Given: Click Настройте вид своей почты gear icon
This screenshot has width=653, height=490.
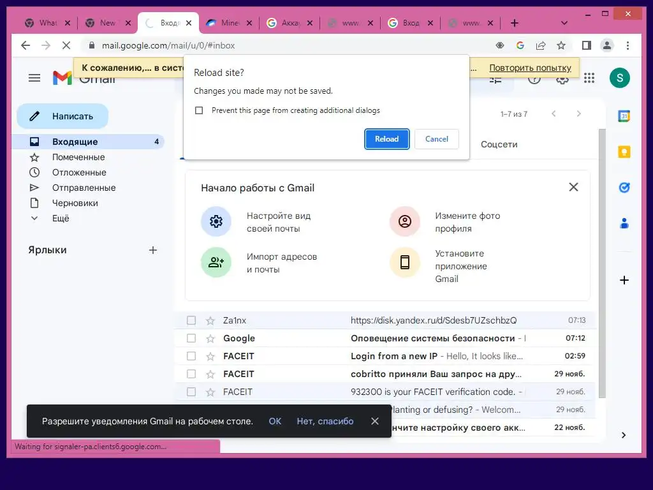Looking at the screenshot, I should click(x=216, y=221).
